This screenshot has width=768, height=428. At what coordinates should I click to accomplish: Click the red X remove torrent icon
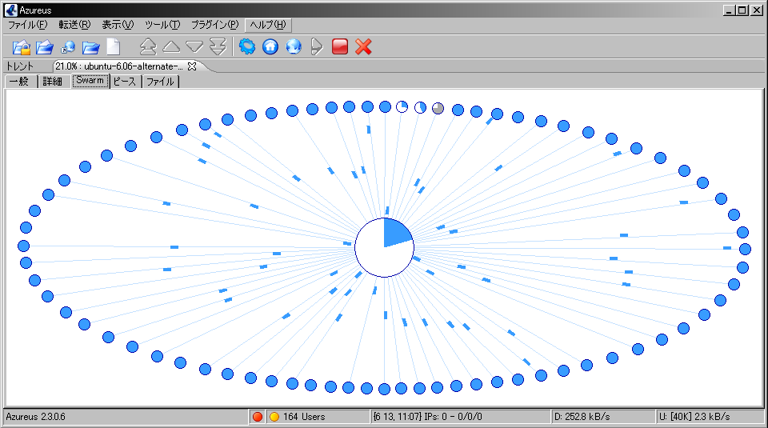363,46
